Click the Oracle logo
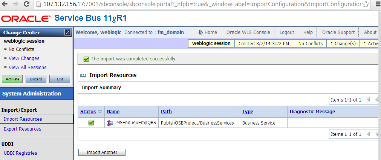This screenshot has height=160, width=381. (x=26, y=18)
